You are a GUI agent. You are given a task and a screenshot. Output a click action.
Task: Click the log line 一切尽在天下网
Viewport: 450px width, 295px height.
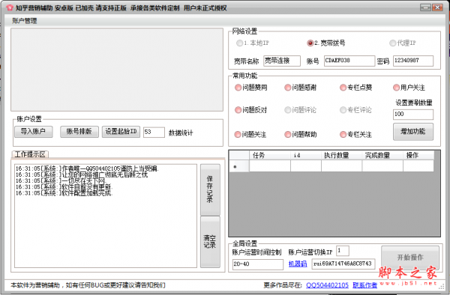[61, 181]
